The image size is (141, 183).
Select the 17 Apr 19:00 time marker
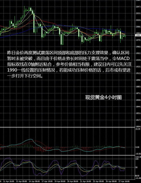[47, 181]
